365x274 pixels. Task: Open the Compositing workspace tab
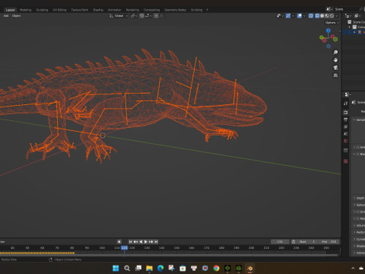coord(151,10)
